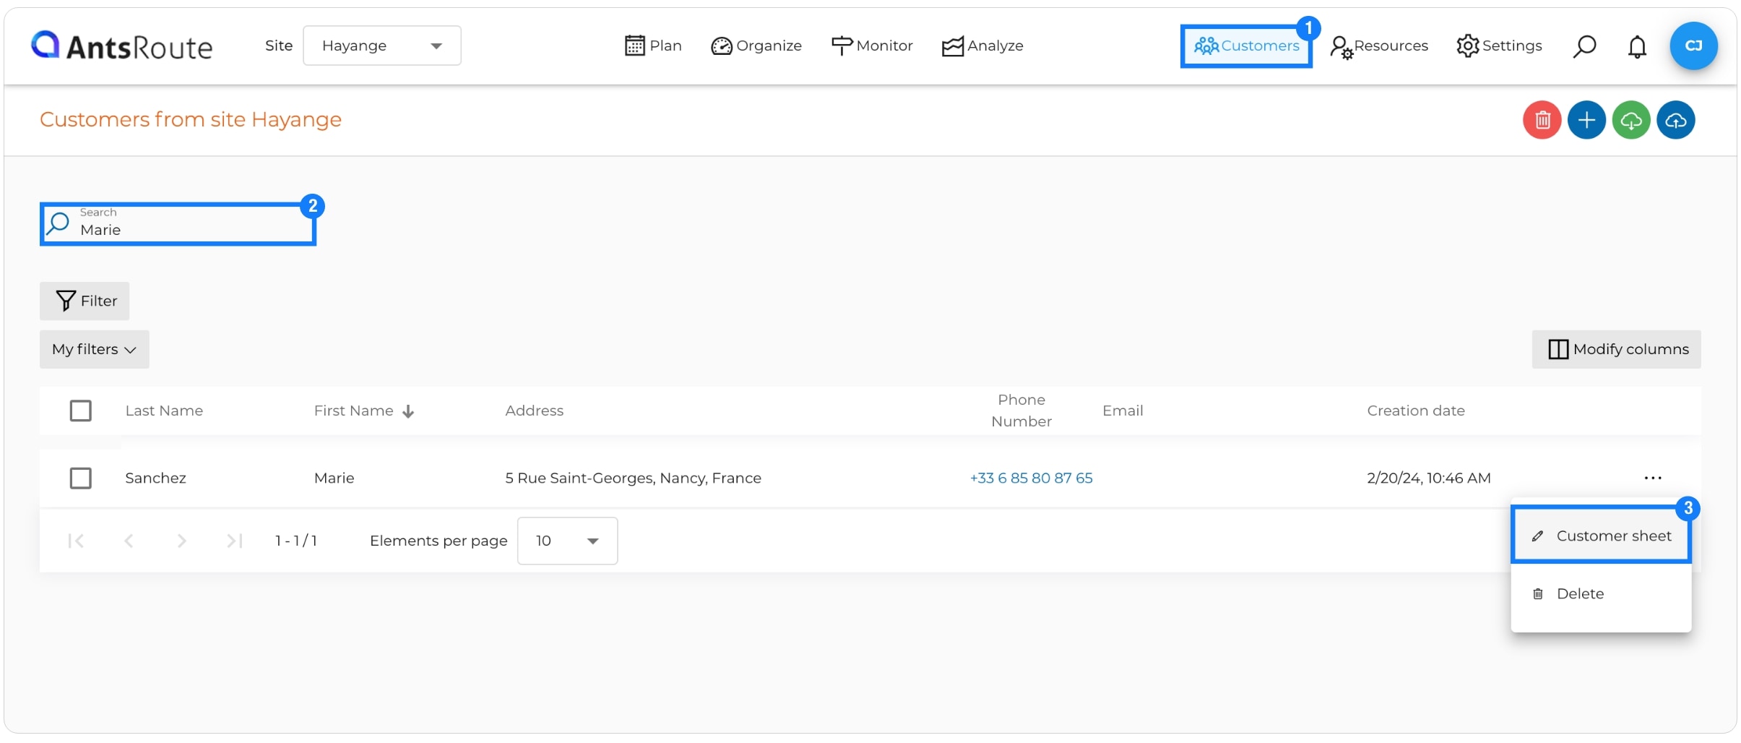Click the Email column header
The width and height of the screenshot is (1741, 743).
coord(1123,411)
